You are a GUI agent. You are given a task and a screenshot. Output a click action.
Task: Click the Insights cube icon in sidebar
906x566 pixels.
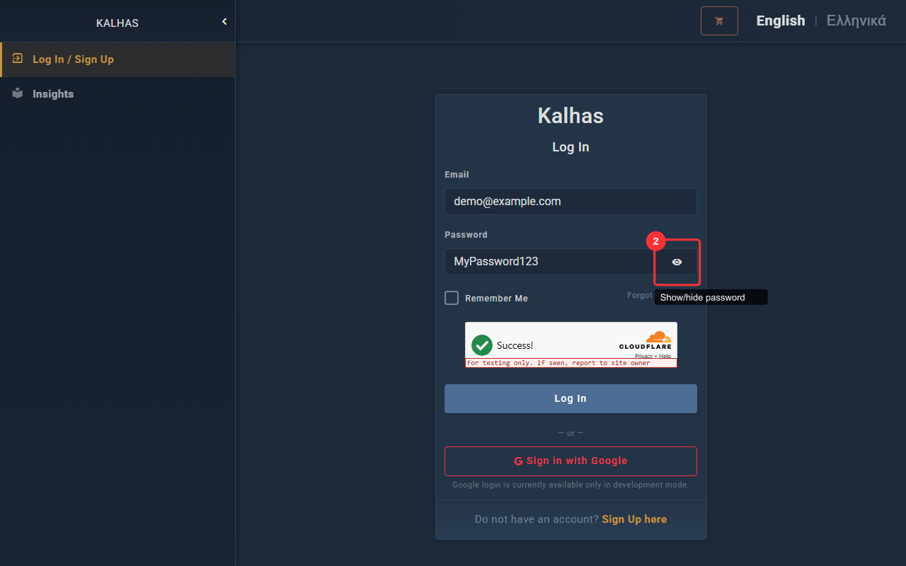pyautogui.click(x=18, y=93)
